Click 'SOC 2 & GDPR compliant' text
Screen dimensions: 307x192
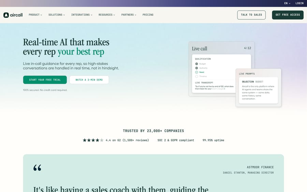pos(176,140)
